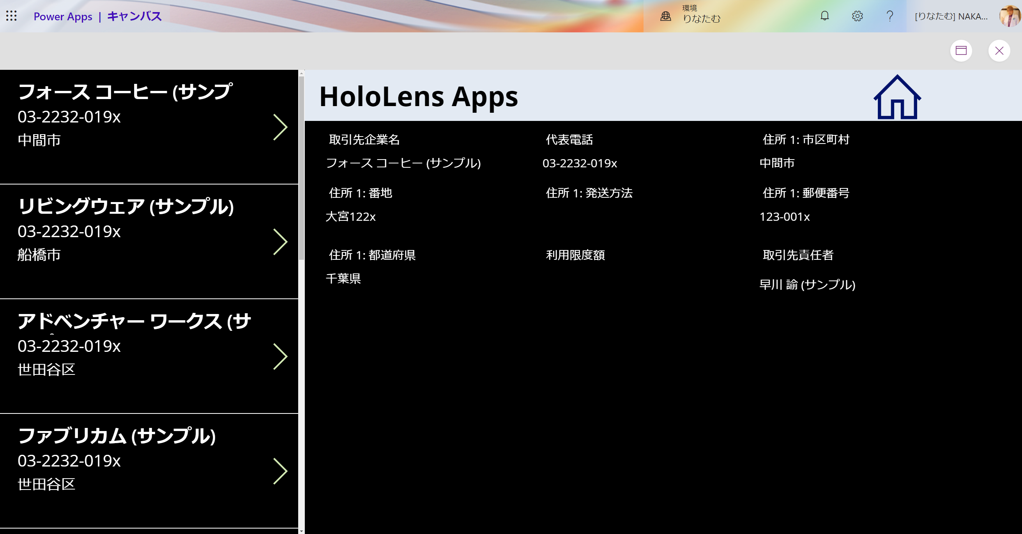The height and width of the screenshot is (534, 1022).
Task: Open the settings gear icon
Action: (857, 16)
